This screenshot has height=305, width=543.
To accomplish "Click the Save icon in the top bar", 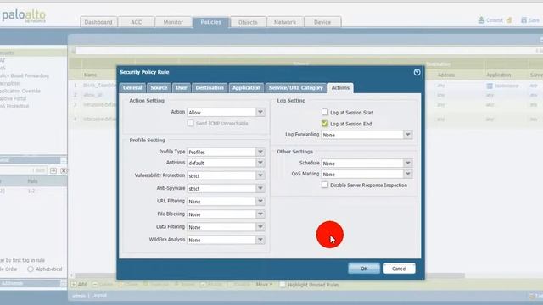I will coord(523,20).
